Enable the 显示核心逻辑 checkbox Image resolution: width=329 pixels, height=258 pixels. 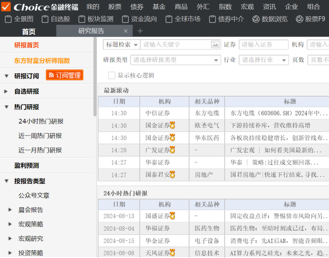pyautogui.click(x=111, y=76)
